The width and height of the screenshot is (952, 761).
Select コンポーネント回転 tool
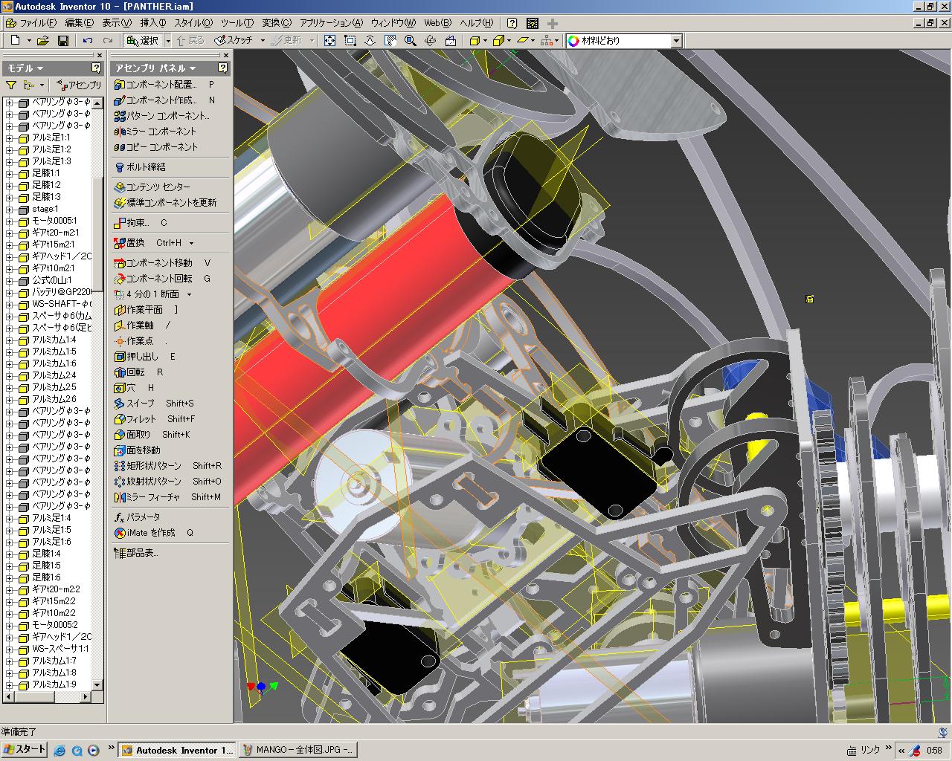click(153, 279)
